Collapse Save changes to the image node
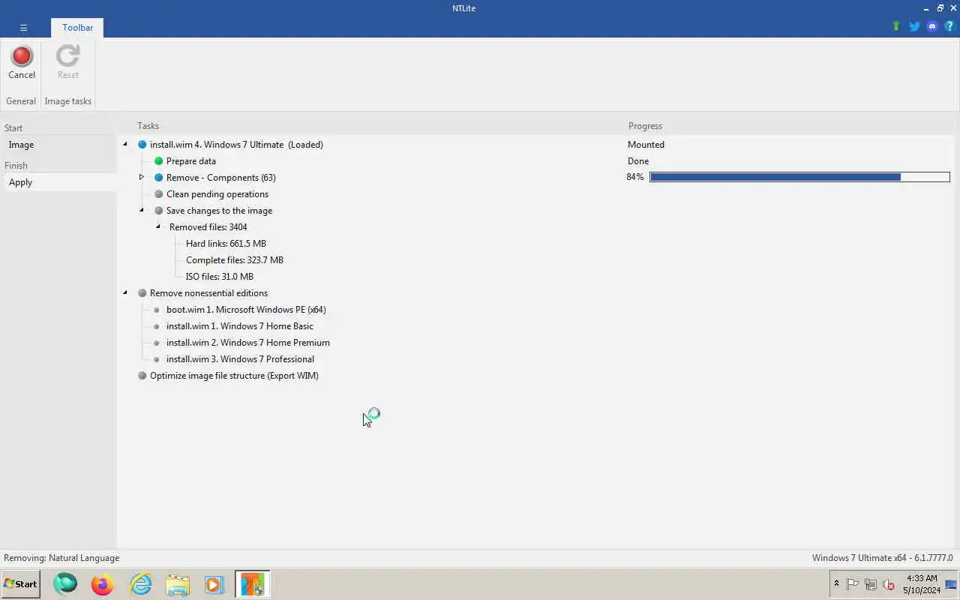This screenshot has width=960, height=600. [141, 210]
